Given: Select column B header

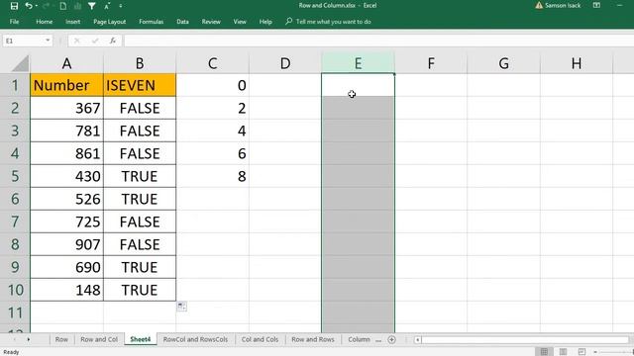Looking at the screenshot, I should tap(140, 63).
